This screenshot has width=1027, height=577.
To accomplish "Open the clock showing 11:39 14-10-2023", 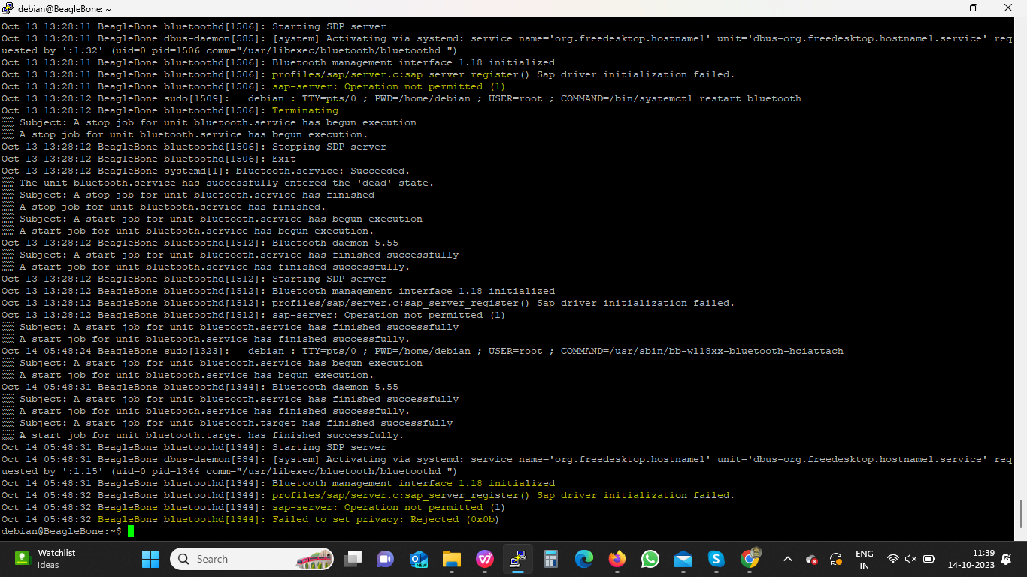I will click(971, 559).
